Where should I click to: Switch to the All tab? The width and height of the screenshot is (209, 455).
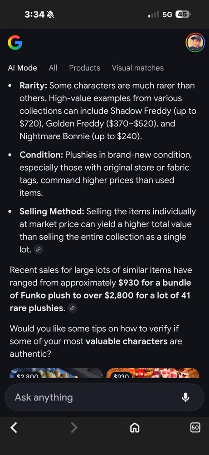point(53,68)
